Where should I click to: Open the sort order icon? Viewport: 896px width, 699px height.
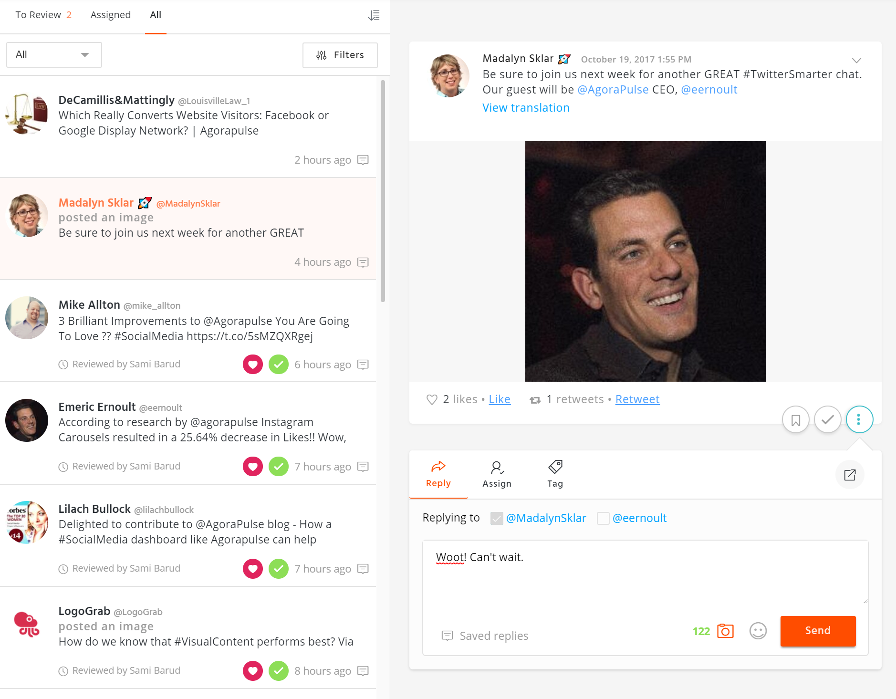[x=374, y=15]
